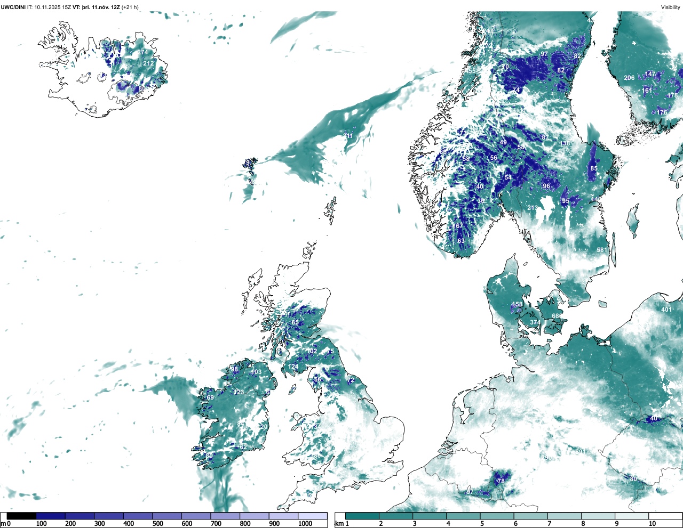Click the '212' value over Iceland
683x528 pixels.
[x=148, y=63]
